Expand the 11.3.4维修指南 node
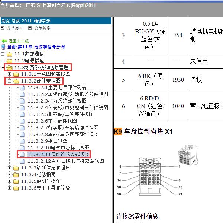Viewport: 223px width, 223px height. [9, 175]
